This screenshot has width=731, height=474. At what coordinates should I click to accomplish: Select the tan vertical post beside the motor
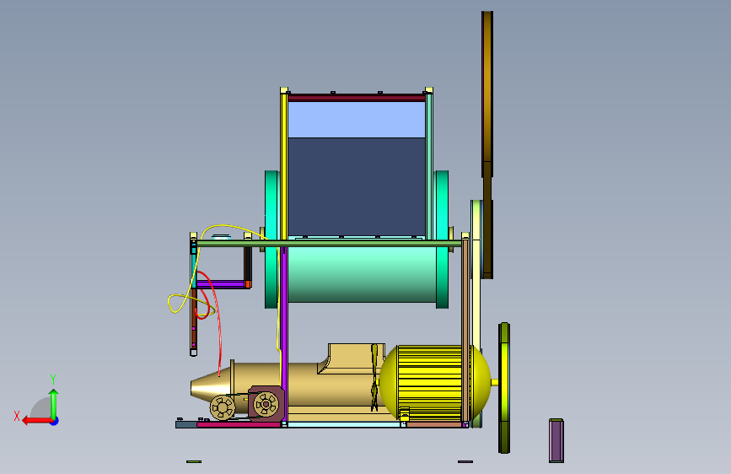[465, 331]
